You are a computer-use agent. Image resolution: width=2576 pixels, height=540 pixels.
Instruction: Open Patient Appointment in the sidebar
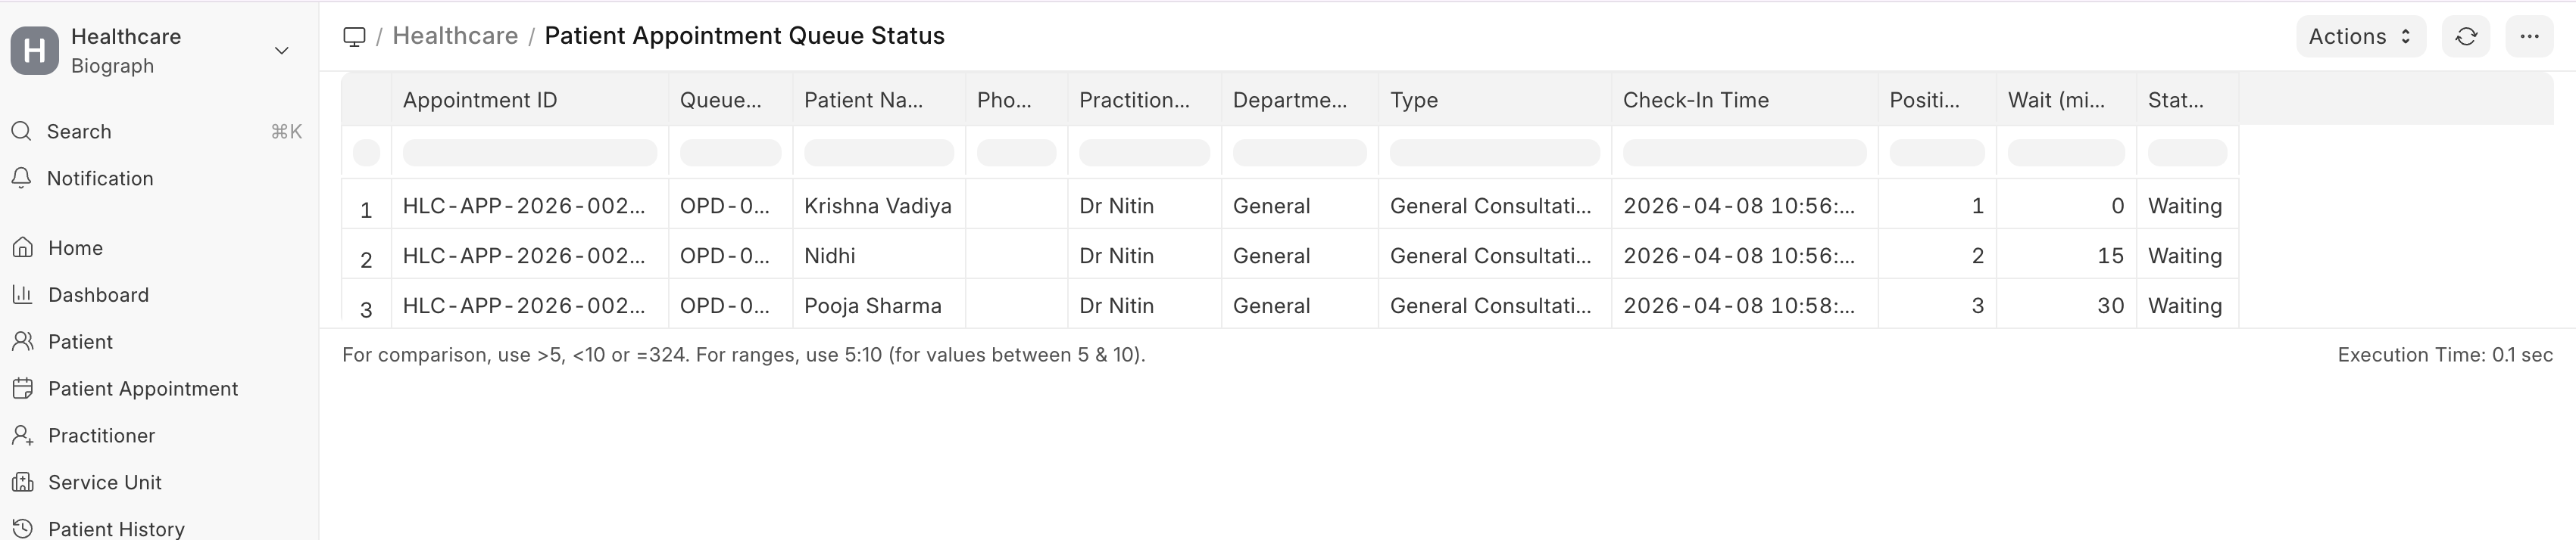coord(142,388)
